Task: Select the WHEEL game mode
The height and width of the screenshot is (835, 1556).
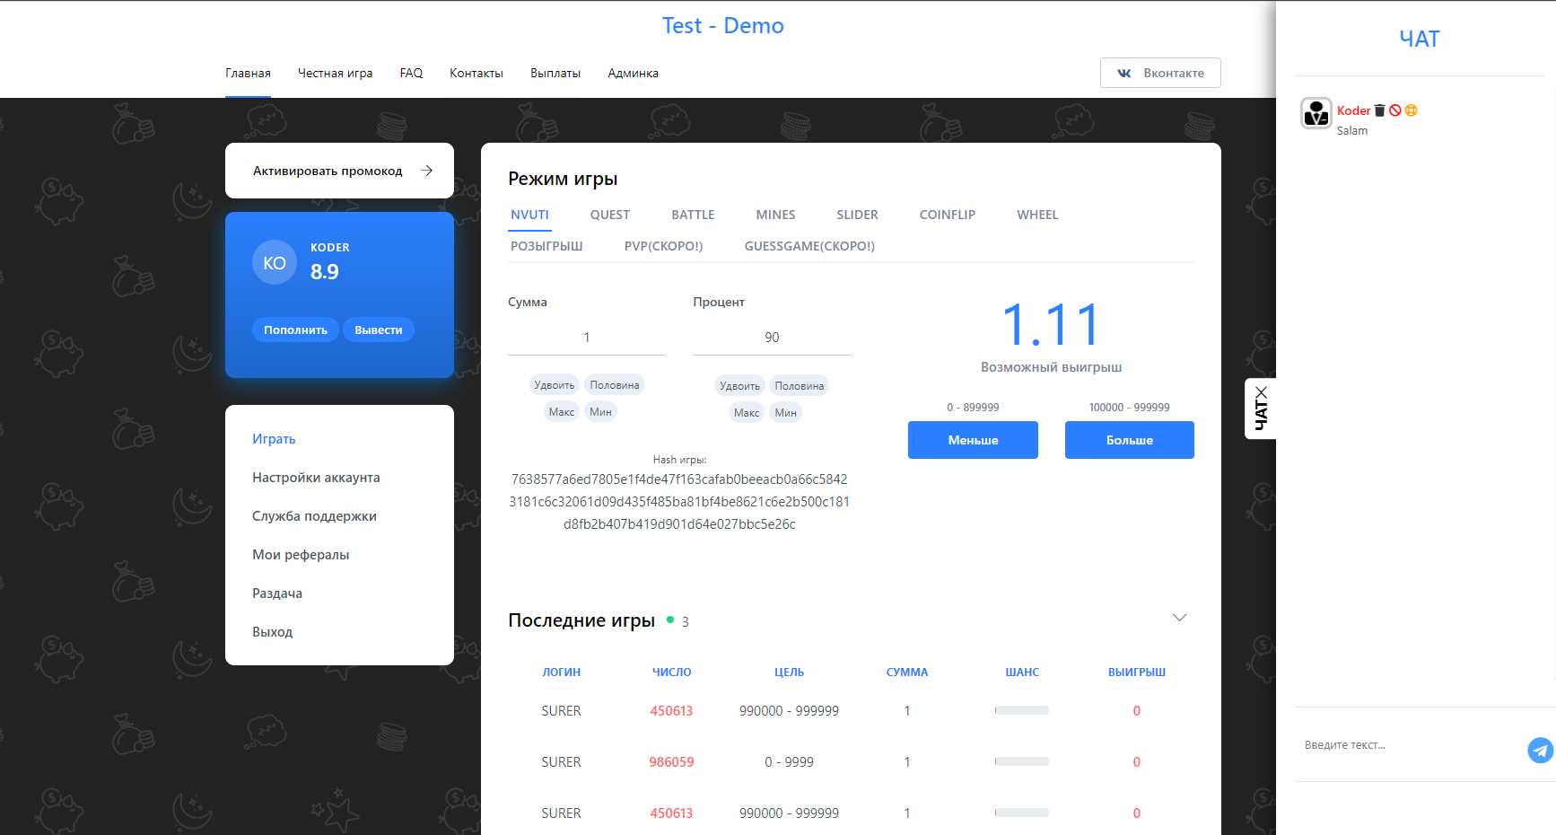Action: coord(1037,215)
